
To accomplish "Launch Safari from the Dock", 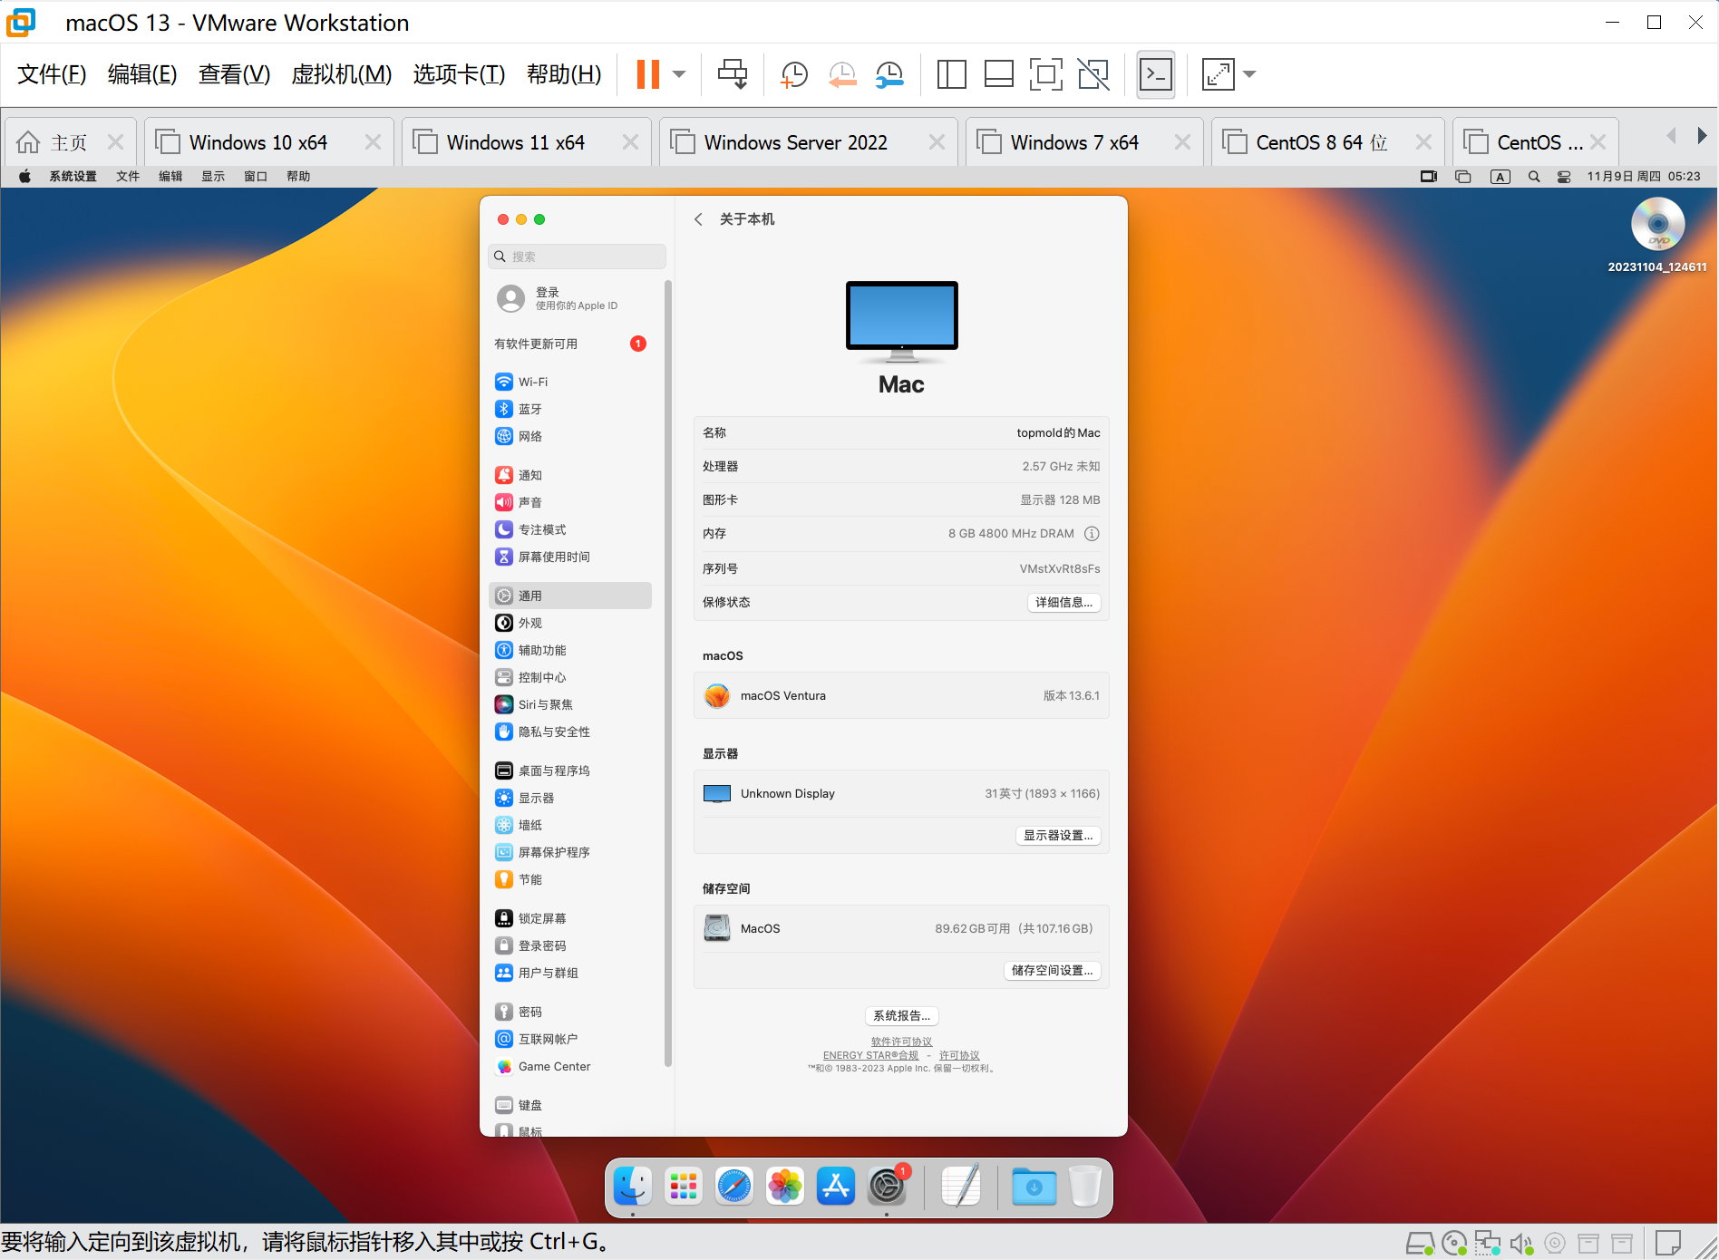I will point(734,1186).
